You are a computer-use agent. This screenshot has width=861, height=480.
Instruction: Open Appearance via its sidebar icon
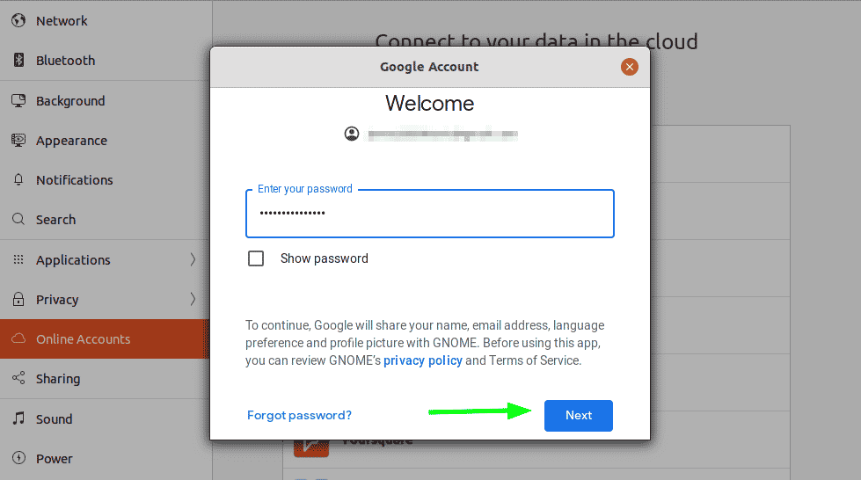[x=18, y=140]
